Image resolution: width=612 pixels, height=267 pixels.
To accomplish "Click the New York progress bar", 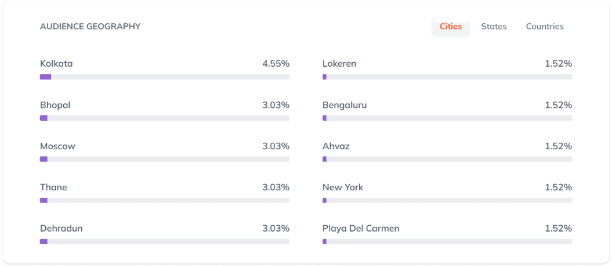I will (x=447, y=200).
